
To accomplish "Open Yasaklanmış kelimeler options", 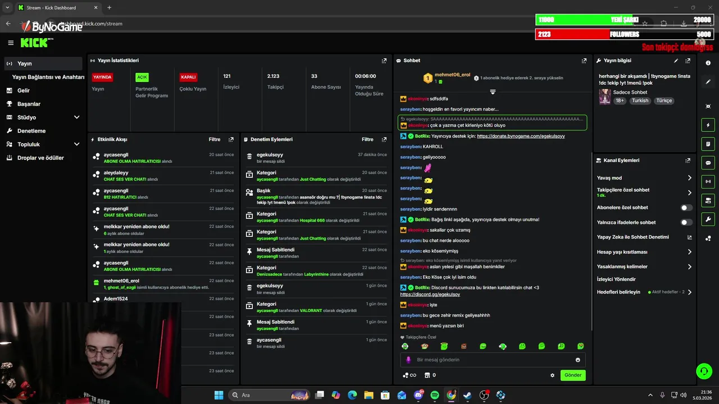I will [644, 267].
